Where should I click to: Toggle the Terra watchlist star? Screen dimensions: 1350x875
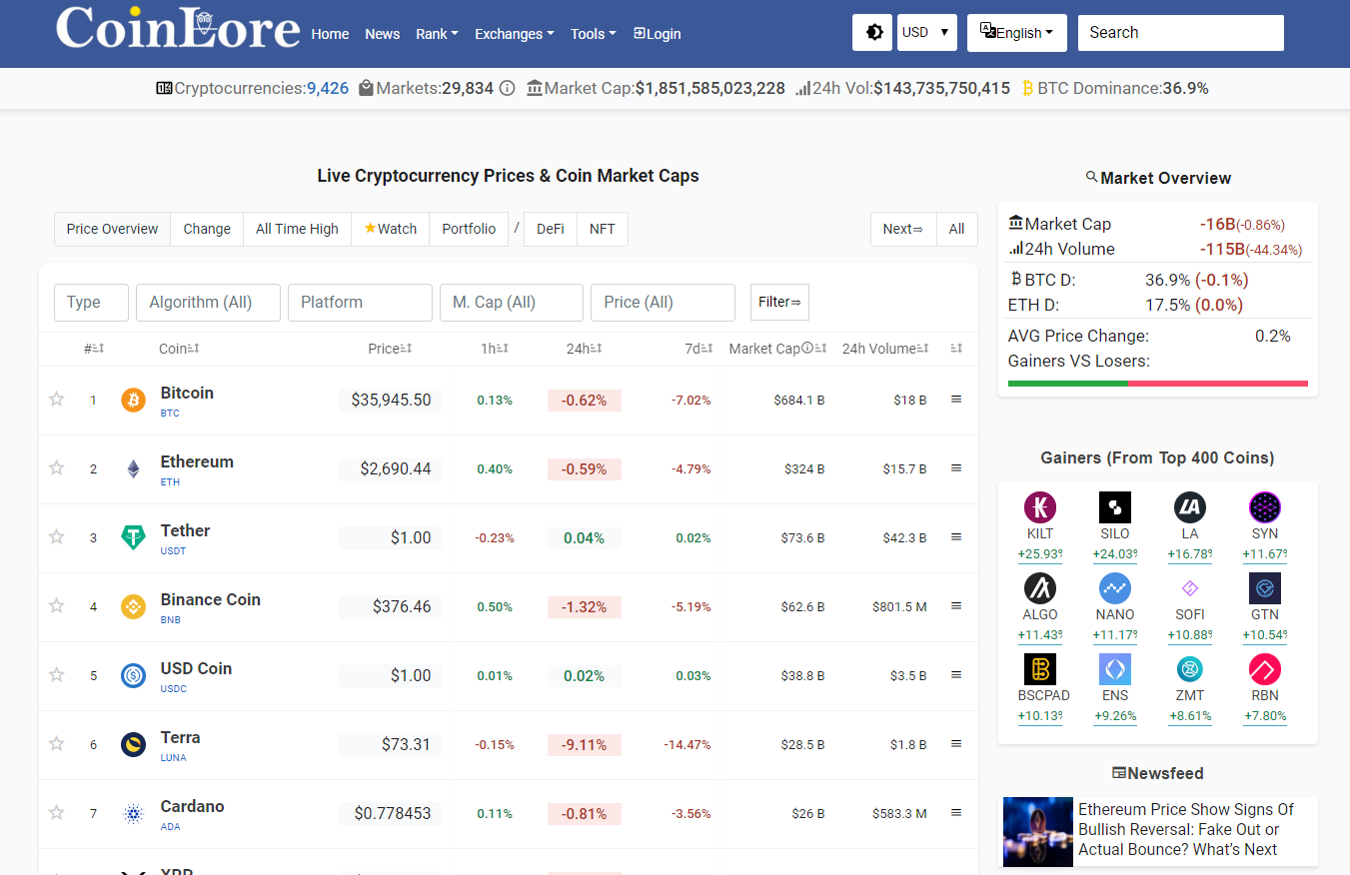57,744
